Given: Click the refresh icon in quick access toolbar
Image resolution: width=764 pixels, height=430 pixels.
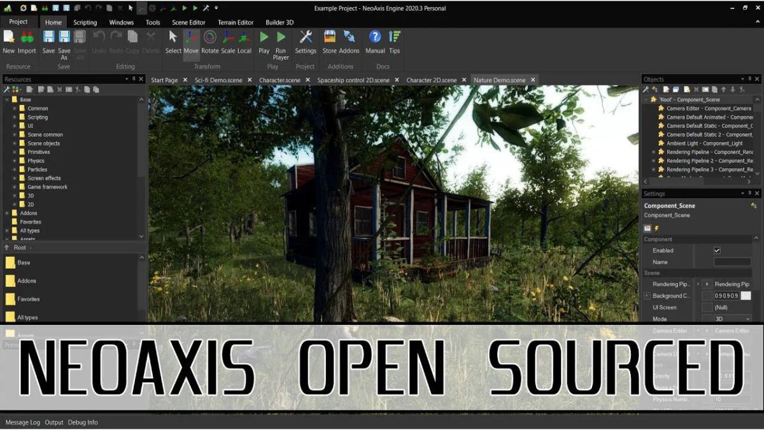Looking at the screenshot, I should point(24,8).
